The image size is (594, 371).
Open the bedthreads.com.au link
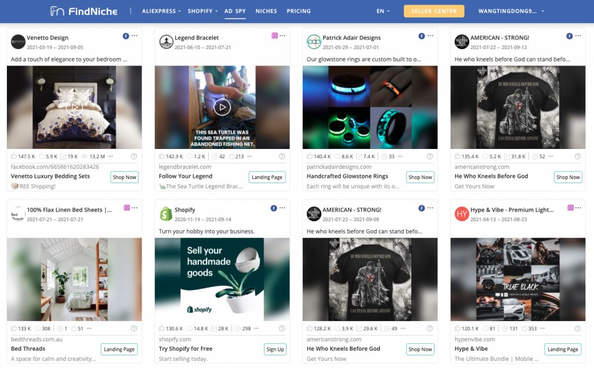click(37, 339)
